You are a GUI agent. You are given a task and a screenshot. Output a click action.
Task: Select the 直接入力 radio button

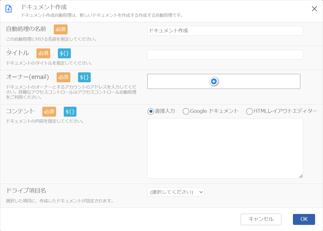coord(151,111)
